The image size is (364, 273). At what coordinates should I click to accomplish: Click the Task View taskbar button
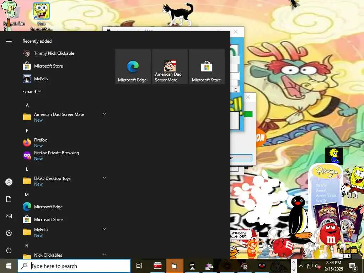139,266
